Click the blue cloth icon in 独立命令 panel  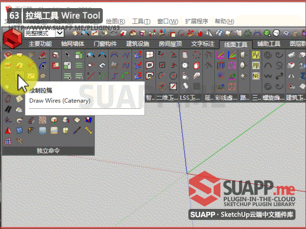pyautogui.click(x=19, y=130)
